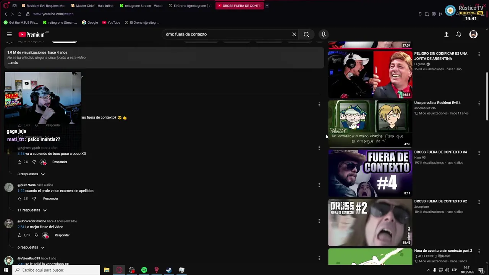Screen dimensions: 489x275
Task: Open the YouTube hamburger guide menu
Action: tap(10, 34)
